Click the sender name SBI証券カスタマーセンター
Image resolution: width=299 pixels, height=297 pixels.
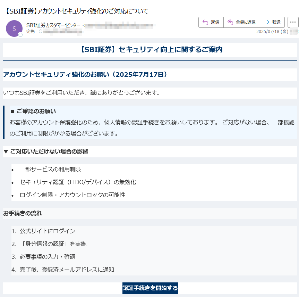click(x=53, y=25)
